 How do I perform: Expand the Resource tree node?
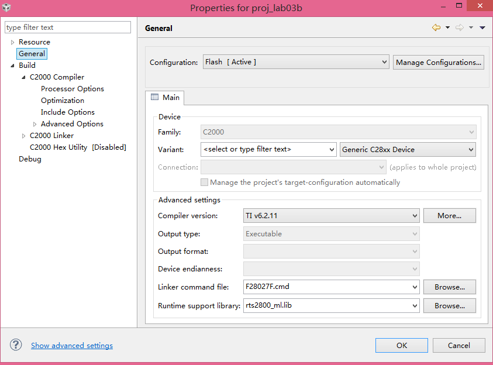pos(12,42)
